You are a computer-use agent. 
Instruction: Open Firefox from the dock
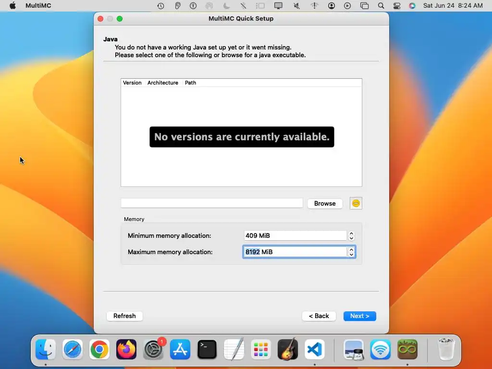tap(126, 349)
